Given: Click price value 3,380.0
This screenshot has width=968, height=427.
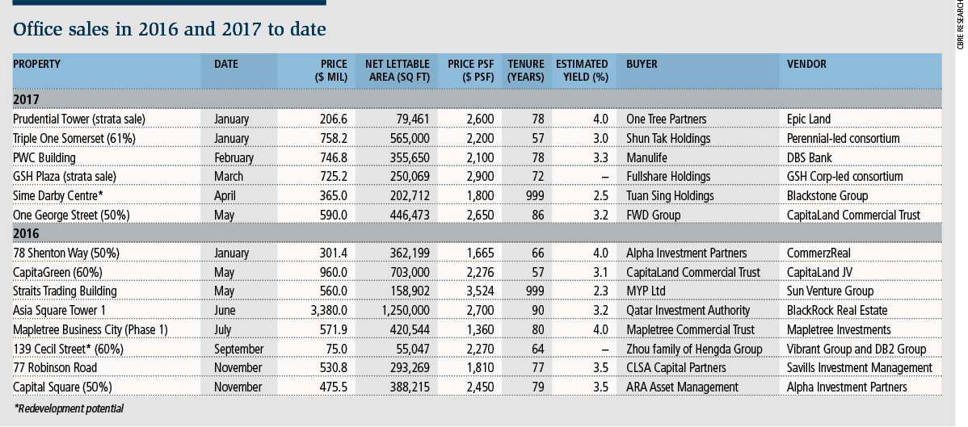Looking at the screenshot, I should tap(328, 311).
